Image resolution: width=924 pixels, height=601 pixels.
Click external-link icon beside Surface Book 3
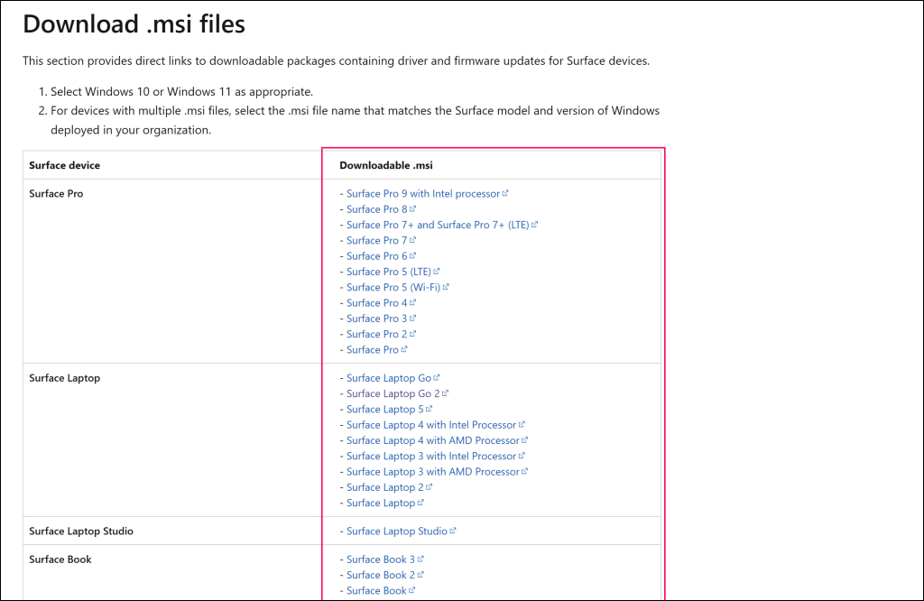click(x=420, y=559)
